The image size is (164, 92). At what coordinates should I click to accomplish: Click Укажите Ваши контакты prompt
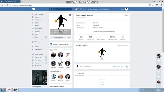[x=60, y=44]
